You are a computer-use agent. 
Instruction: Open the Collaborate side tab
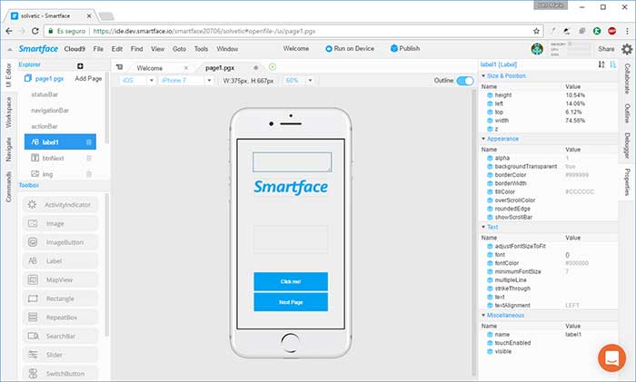[x=627, y=79]
